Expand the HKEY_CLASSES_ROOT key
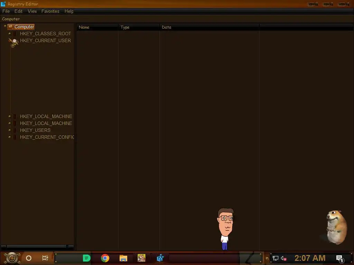Viewport: 354px width, 265px height. pos(9,33)
